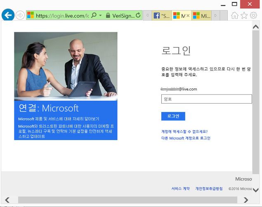Click the Microsoft promo photo

(66, 66)
